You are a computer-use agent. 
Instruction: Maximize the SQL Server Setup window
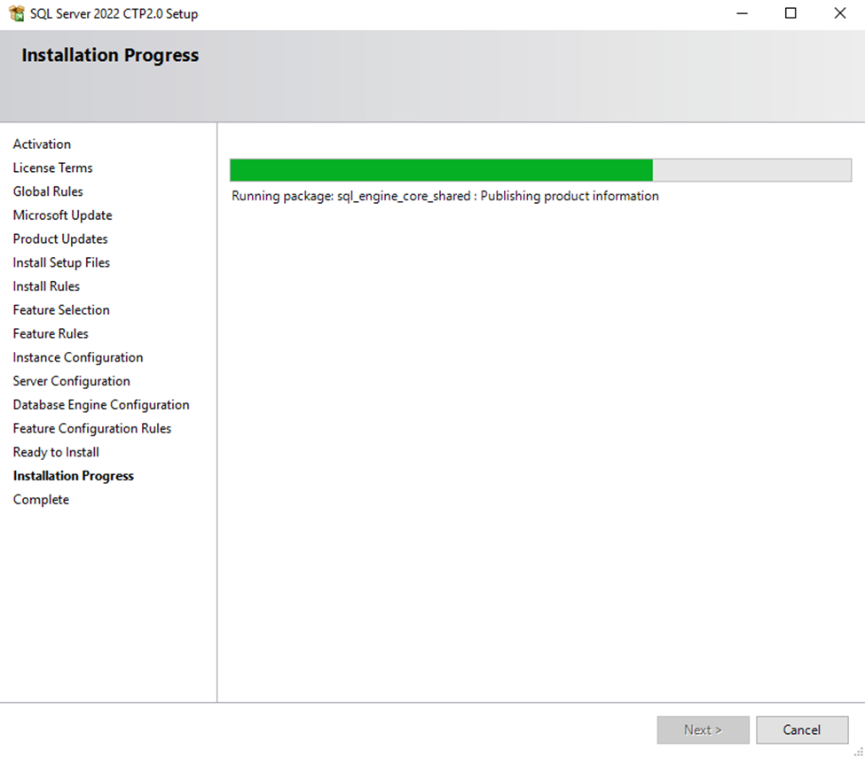point(790,13)
